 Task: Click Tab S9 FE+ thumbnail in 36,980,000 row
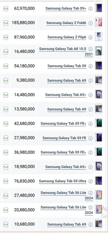(x=99, y=152)
